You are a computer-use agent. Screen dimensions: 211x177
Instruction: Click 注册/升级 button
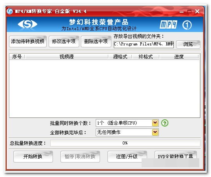(x=127, y=157)
